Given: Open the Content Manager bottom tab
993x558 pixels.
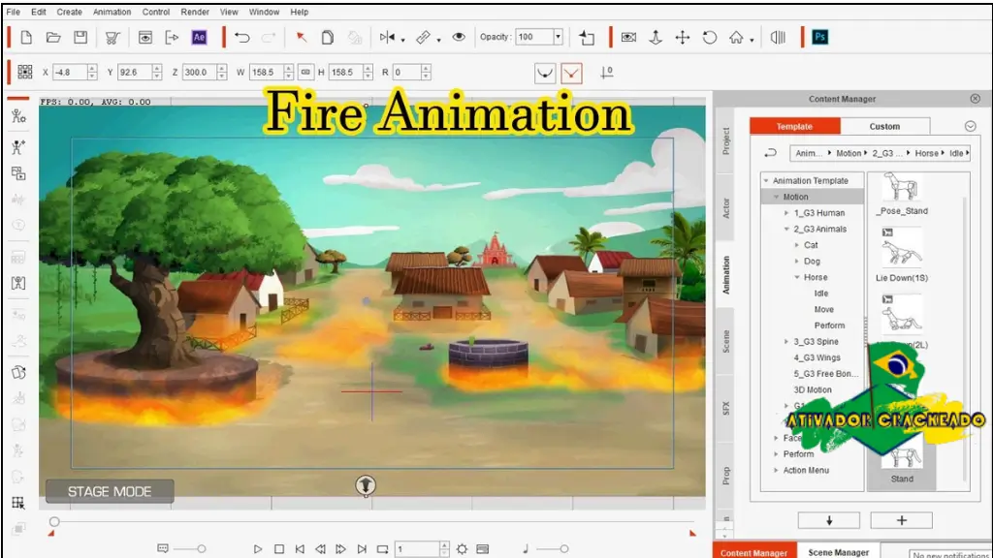Looking at the screenshot, I should click(x=753, y=551).
